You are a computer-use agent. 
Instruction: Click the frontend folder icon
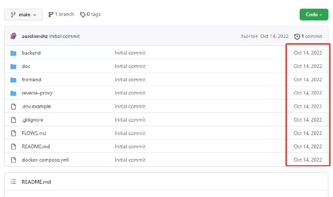click(x=13, y=80)
